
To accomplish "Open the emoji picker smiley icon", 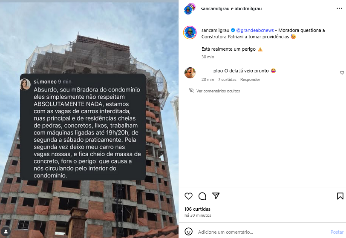I will 188,232.
